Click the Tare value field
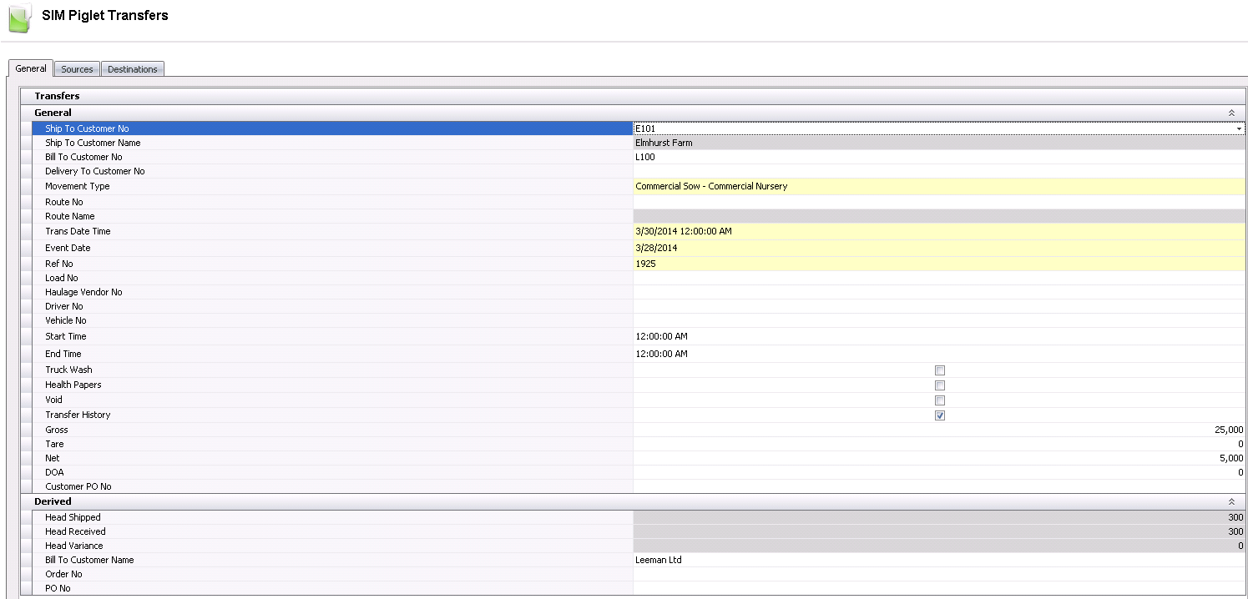Image resolution: width=1248 pixels, height=599 pixels. (x=939, y=444)
